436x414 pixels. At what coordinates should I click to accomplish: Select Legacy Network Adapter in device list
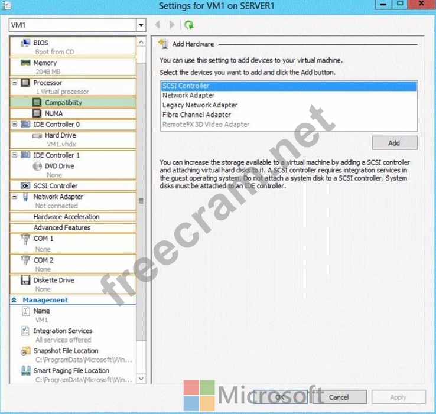[x=289, y=105]
